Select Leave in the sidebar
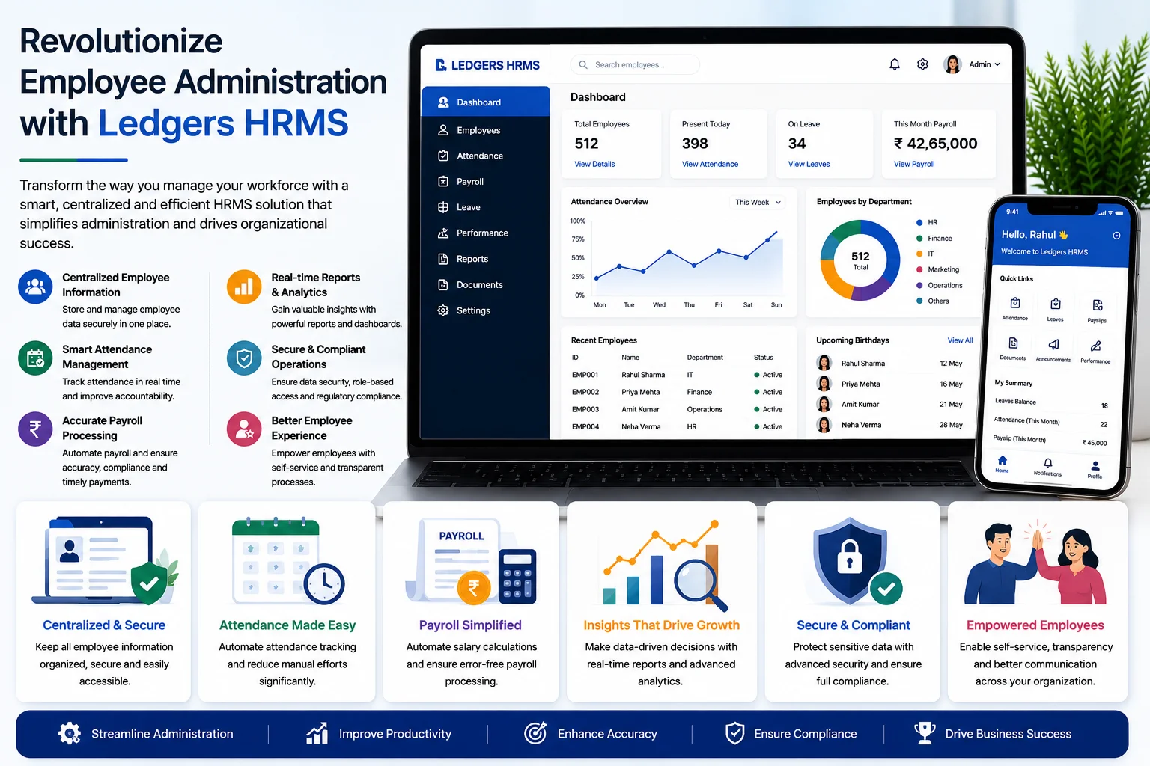Viewport: 1150px width, 766px height. click(x=485, y=207)
